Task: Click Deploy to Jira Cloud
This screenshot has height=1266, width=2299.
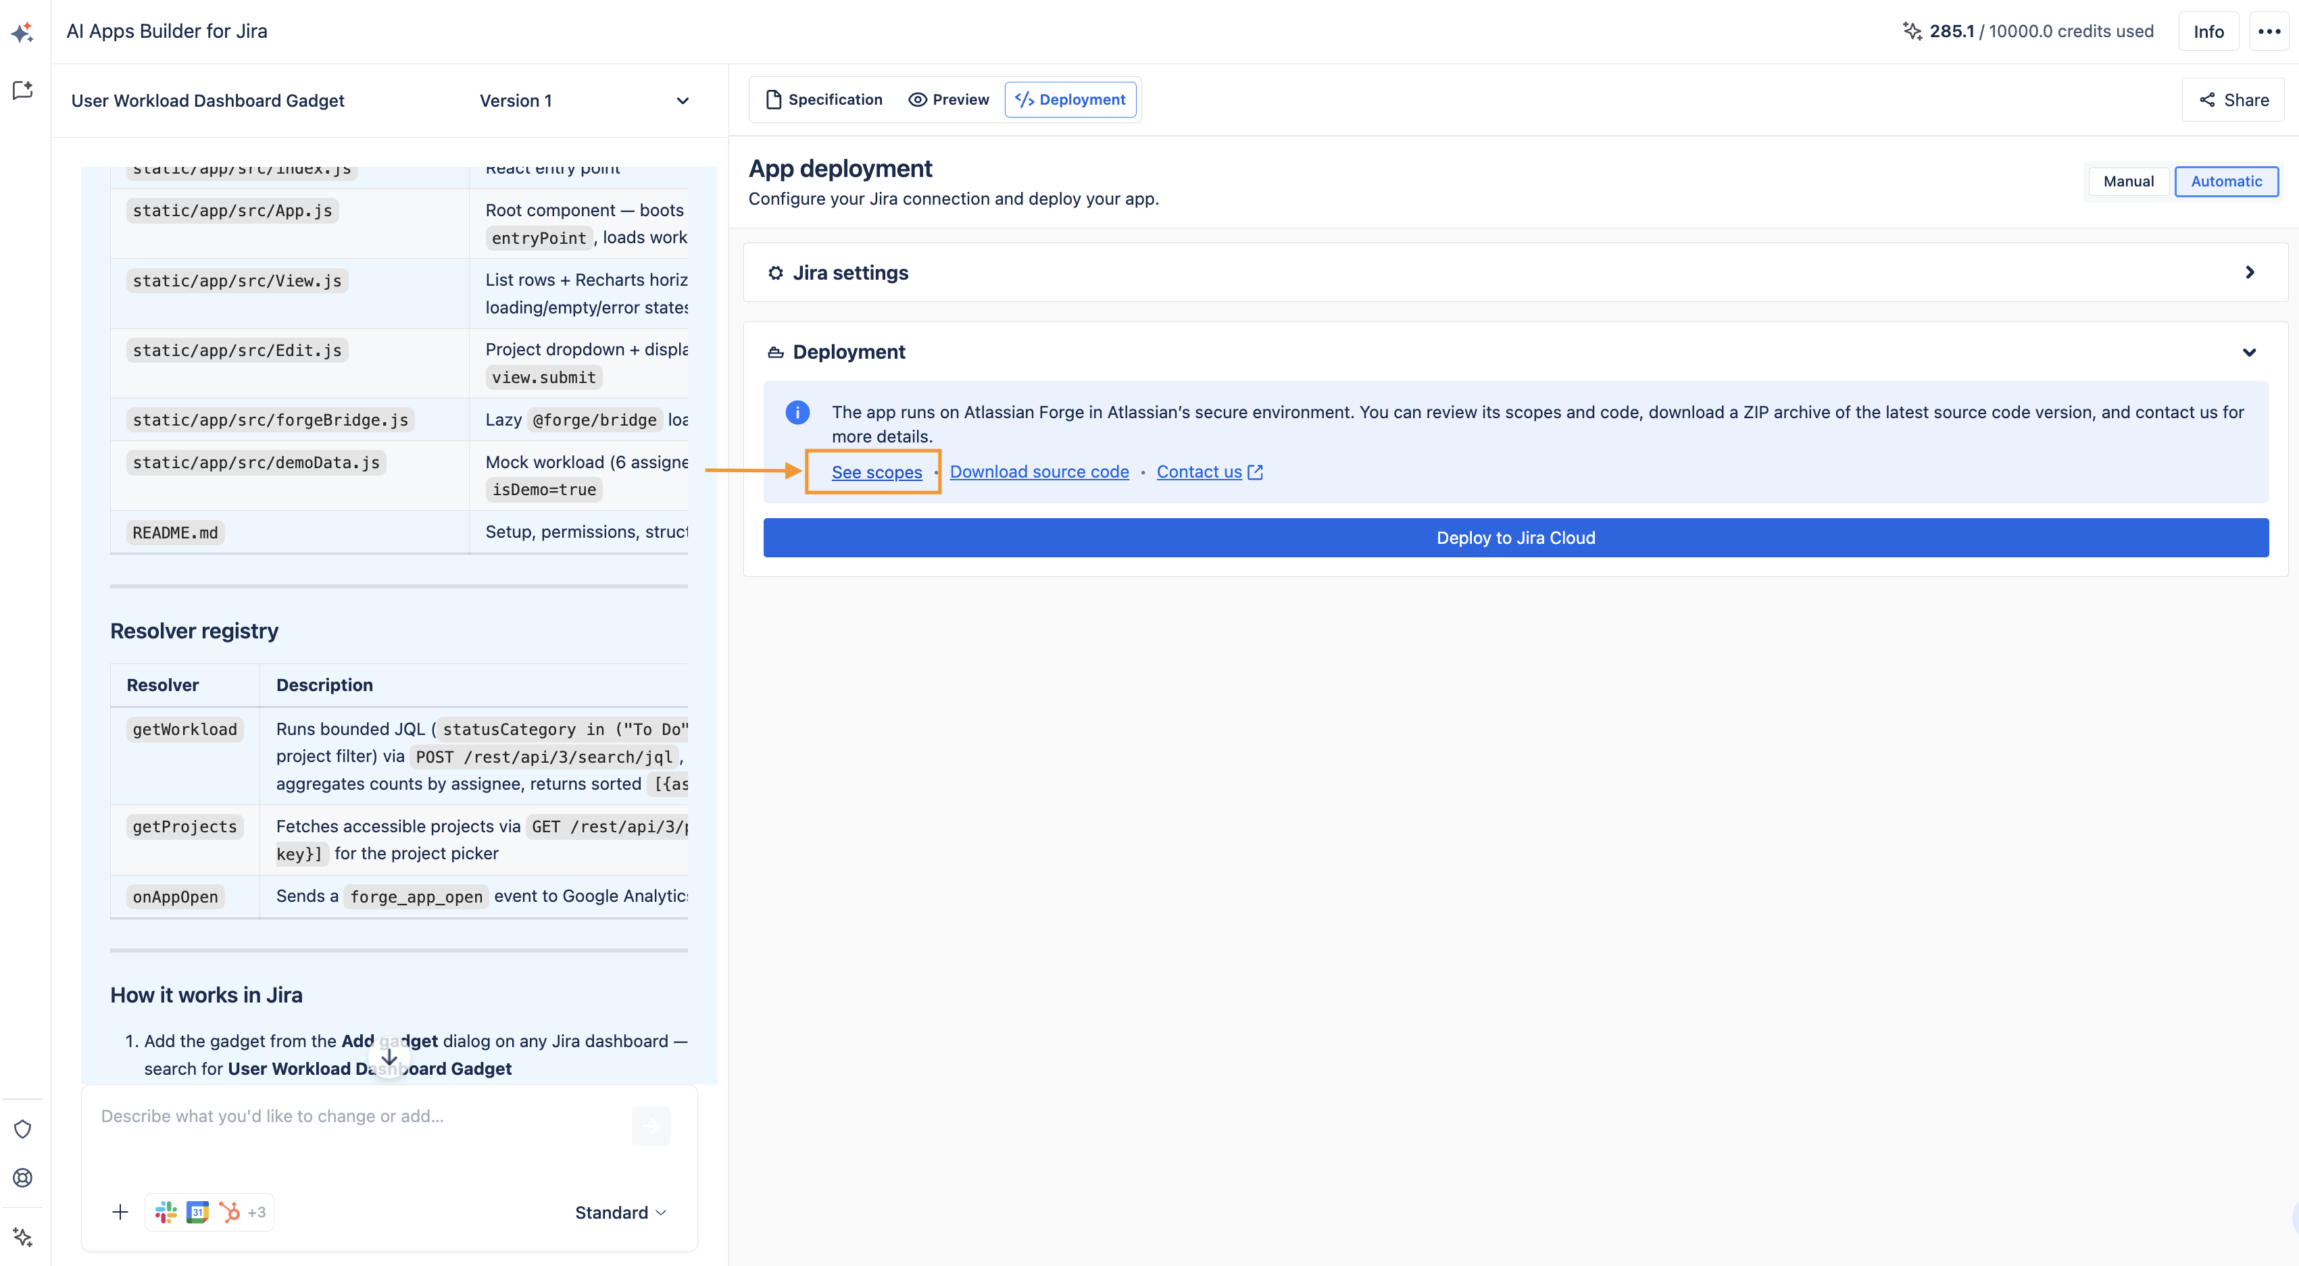Action: [x=1515, y=538]
